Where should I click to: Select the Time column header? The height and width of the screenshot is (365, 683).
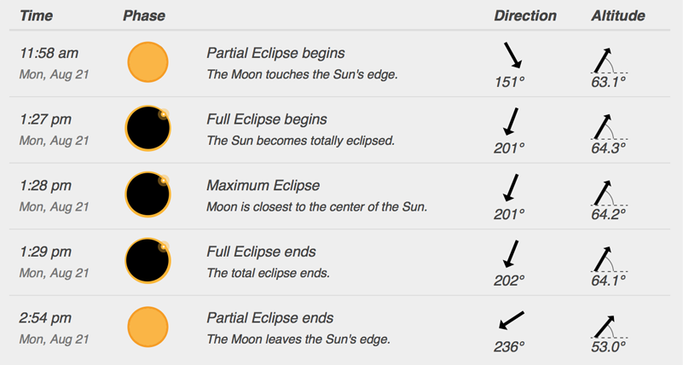[x=36, y=15]
